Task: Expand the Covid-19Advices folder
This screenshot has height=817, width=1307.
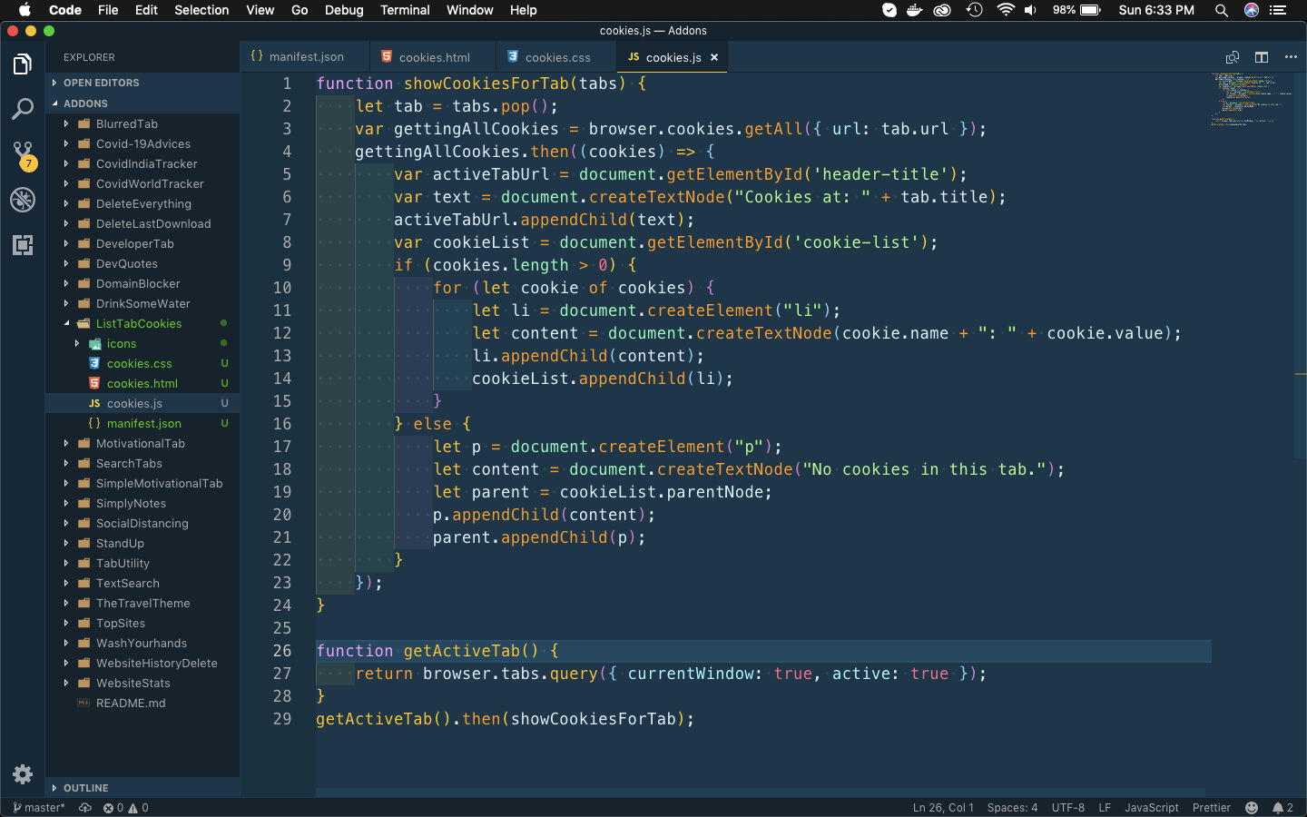Action: tap(142, 143)
